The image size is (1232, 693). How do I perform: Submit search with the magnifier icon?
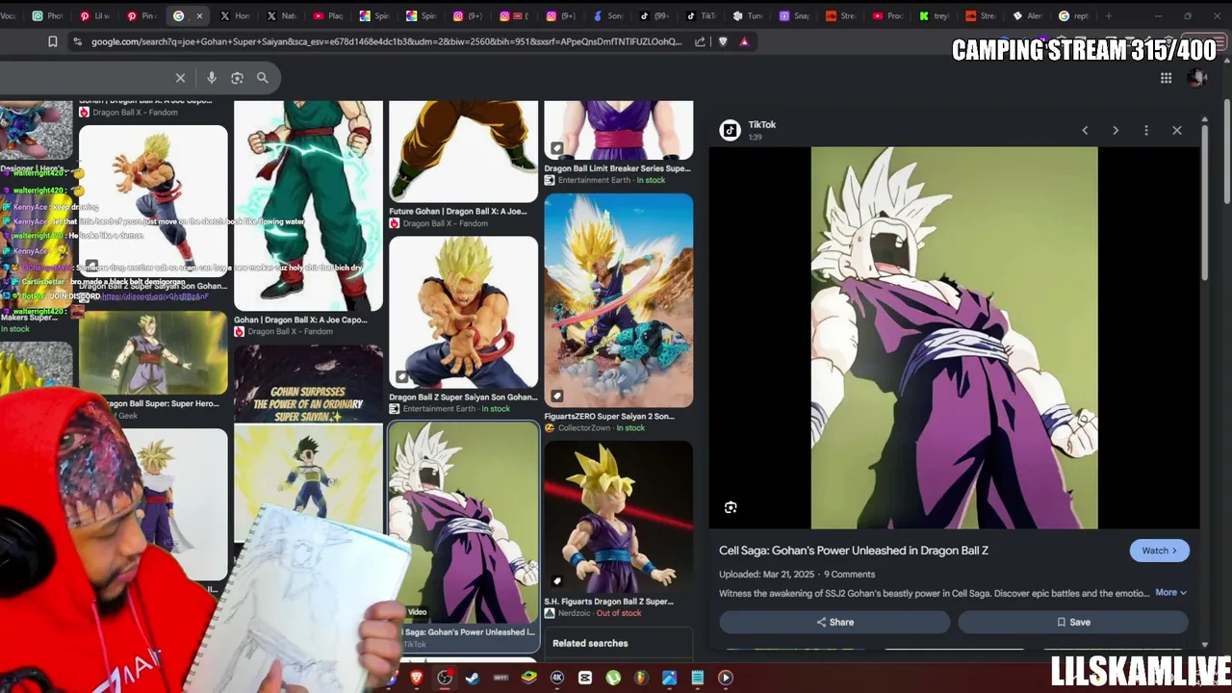262,78
